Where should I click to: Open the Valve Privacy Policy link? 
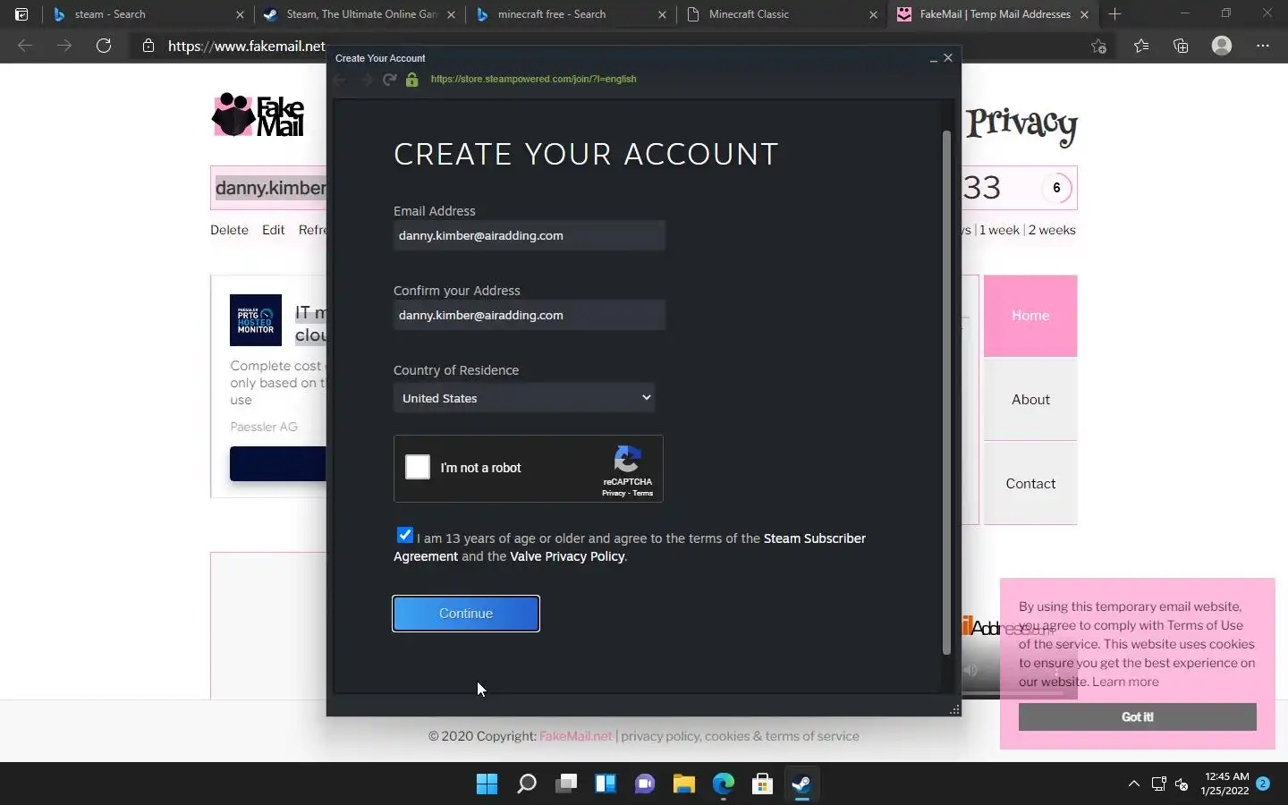coord(567,556)
